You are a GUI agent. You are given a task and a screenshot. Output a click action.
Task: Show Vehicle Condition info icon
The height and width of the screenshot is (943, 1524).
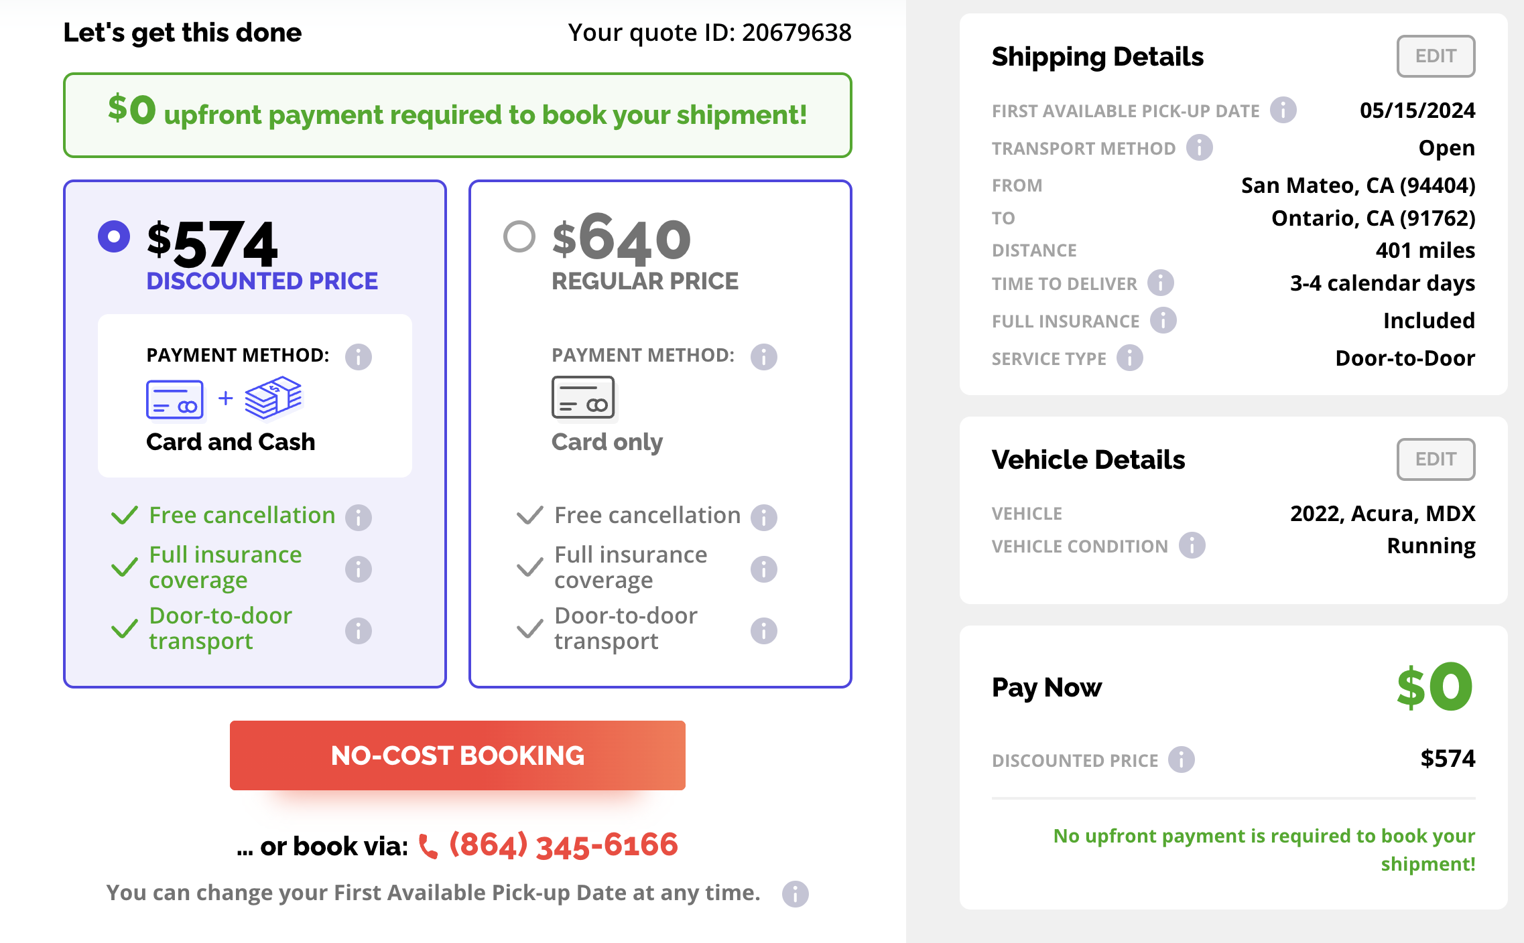tap(1192, 545)
